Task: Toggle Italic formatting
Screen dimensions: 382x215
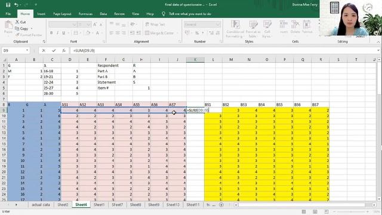Action: (57, 33)
